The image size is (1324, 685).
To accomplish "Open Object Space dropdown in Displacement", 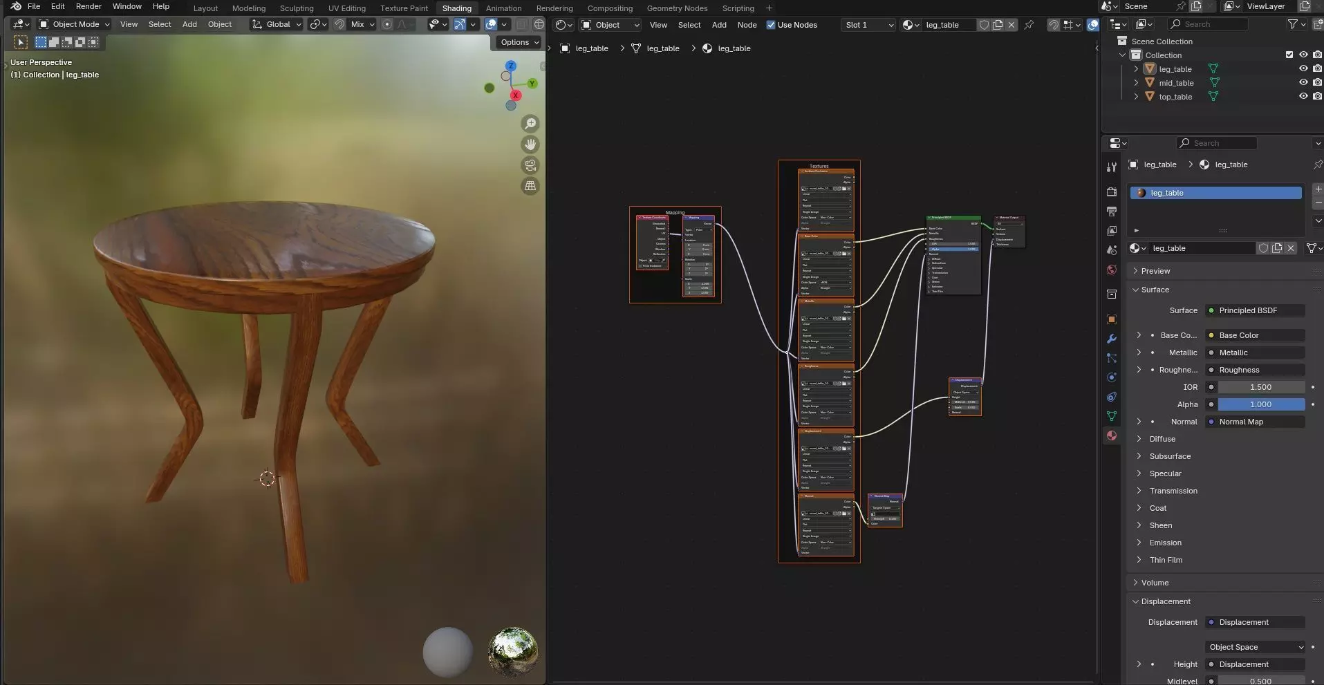I will coord(1255,647).
